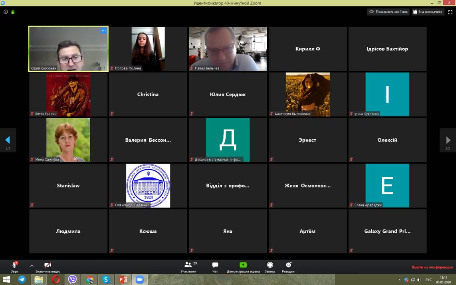Click the green encryption lock icon
This screenshot has height=285, width=456.
[13, 12]
